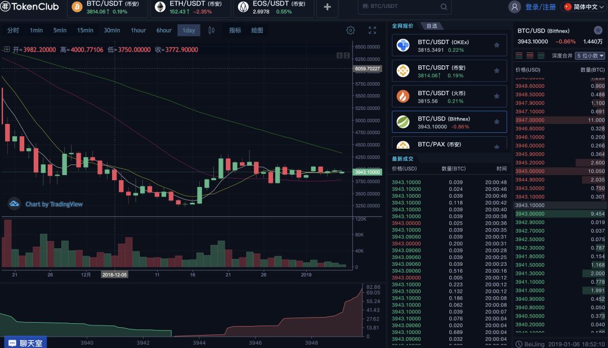Open candlestick chart style selector

pos(211,30)
